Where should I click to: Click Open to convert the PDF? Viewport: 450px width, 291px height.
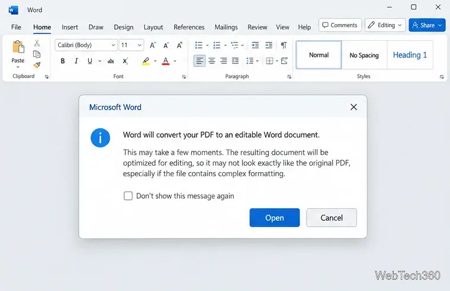275,218
